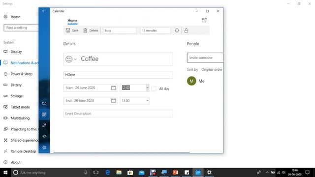
Task: Open event in new window icon
Action: pyautogui.click(x=204, y=20)
